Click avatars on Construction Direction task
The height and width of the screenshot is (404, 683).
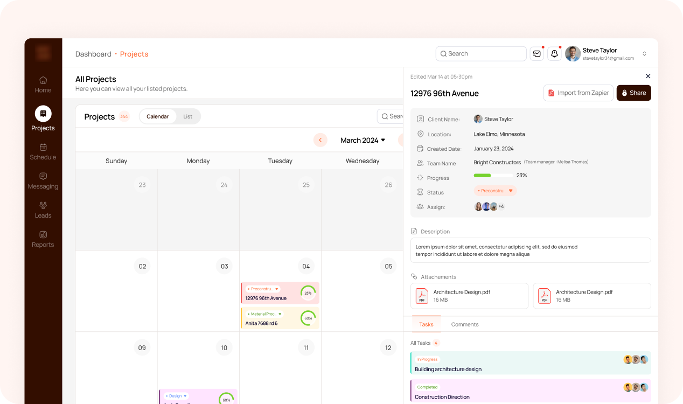636,387
